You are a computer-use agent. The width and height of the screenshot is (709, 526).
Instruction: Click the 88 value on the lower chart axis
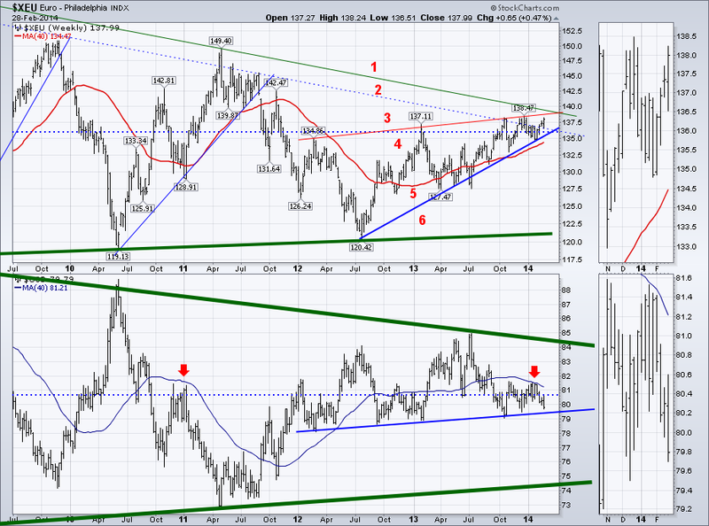click(565, 290)
